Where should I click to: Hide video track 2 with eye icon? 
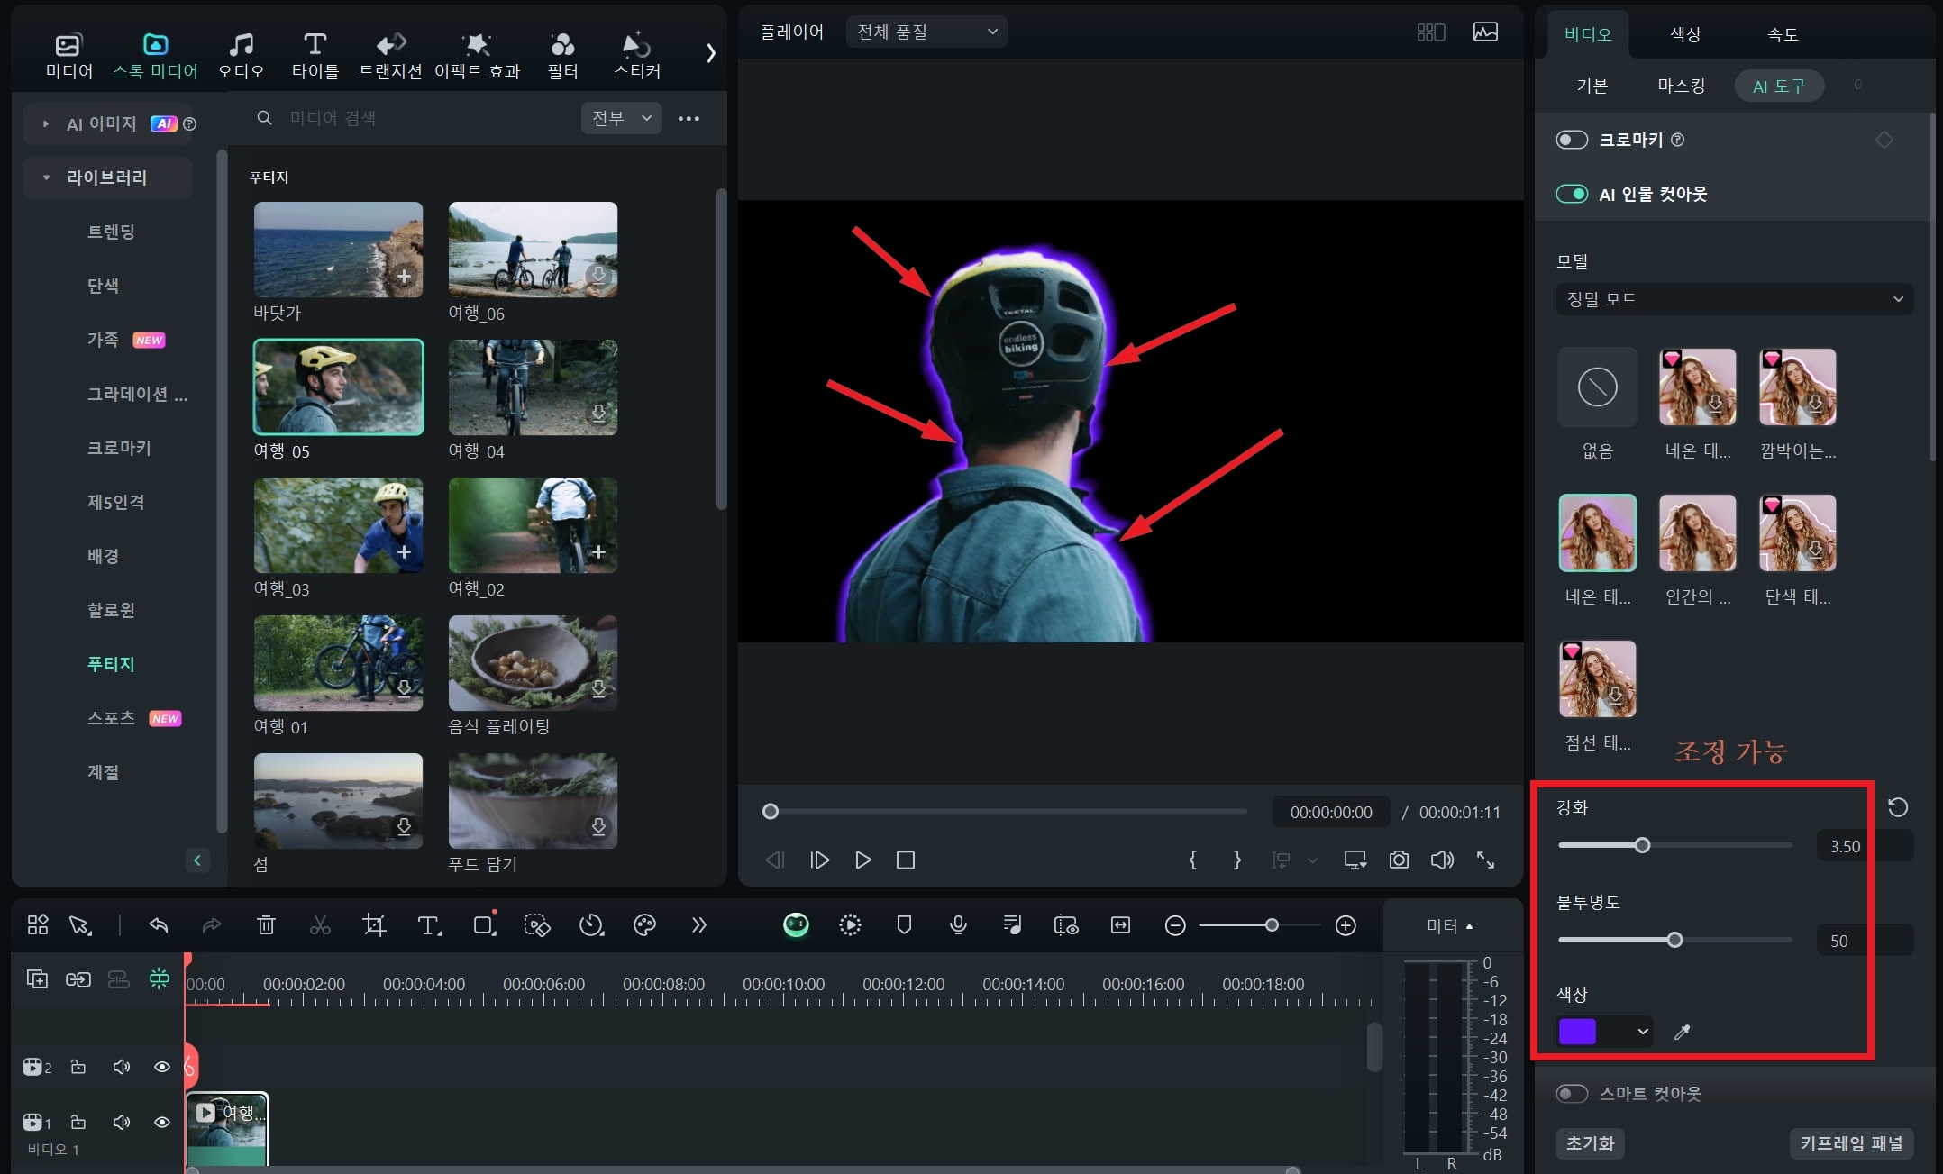(x=162, y=1067)
